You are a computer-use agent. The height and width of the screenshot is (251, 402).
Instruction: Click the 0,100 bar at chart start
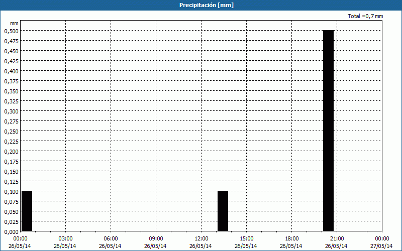click(27, 211)
